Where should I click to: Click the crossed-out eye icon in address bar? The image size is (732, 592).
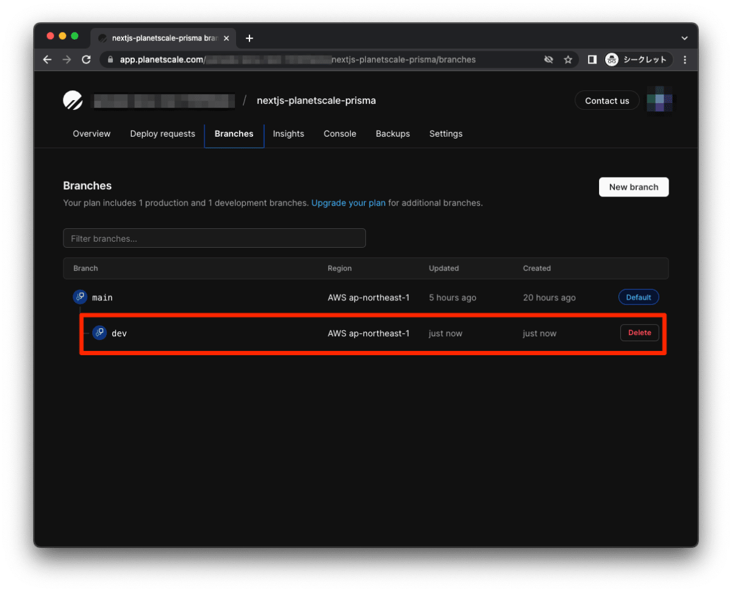coord(548,60)
